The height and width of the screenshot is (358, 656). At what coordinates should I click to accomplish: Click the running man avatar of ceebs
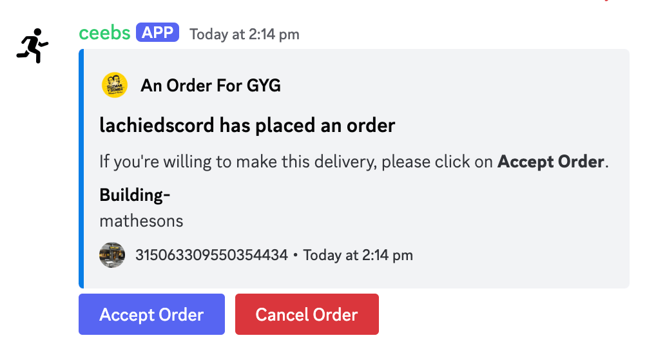(32, 46)
